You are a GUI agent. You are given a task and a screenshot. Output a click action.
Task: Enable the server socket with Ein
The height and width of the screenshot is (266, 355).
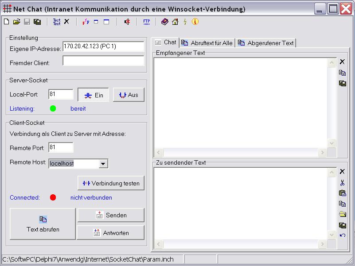(x=93, y=94)
